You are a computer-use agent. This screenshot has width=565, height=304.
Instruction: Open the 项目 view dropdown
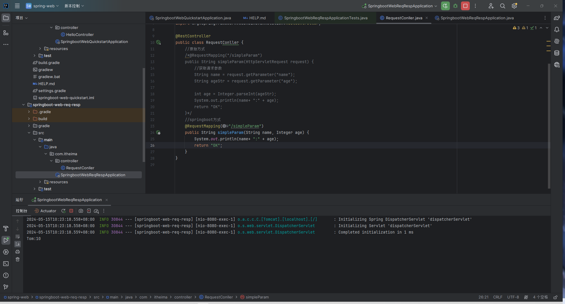click(x=22, y=18)
